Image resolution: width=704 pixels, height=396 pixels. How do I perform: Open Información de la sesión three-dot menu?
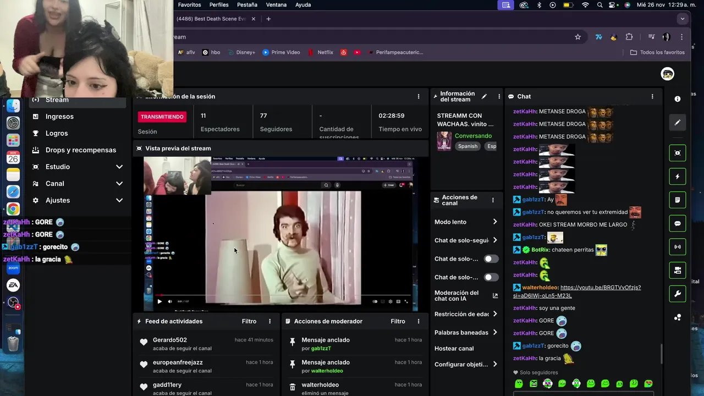[x=419, y=96]
